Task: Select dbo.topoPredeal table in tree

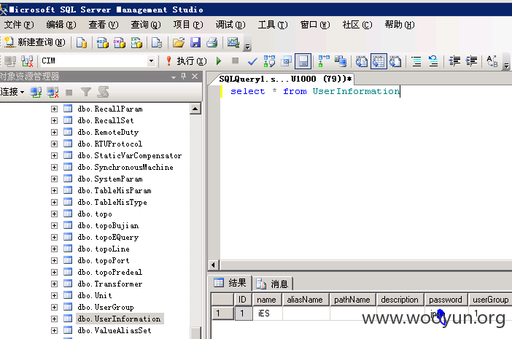Action: click(109, 272)
